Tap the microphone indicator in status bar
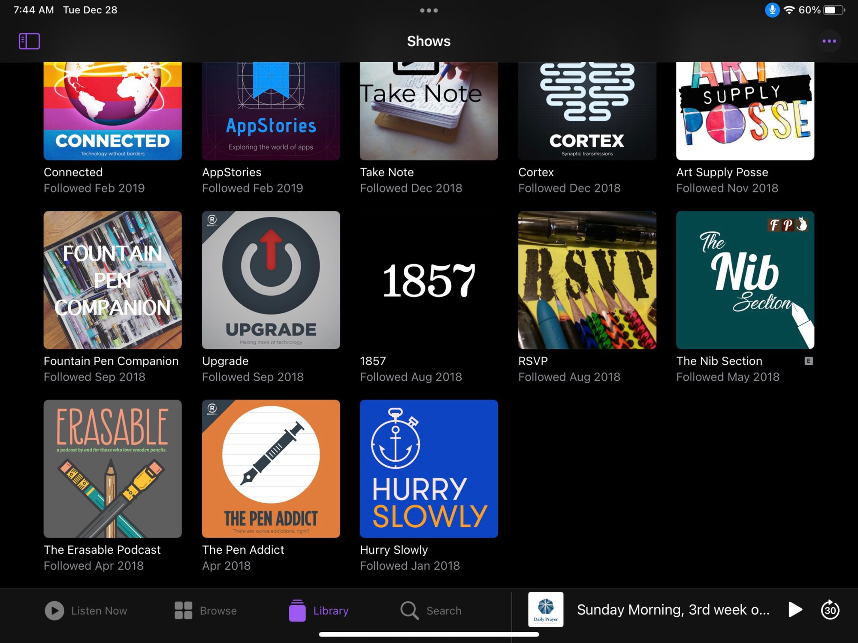Screen dimensions: 858x643 click(x=772, y=10)
